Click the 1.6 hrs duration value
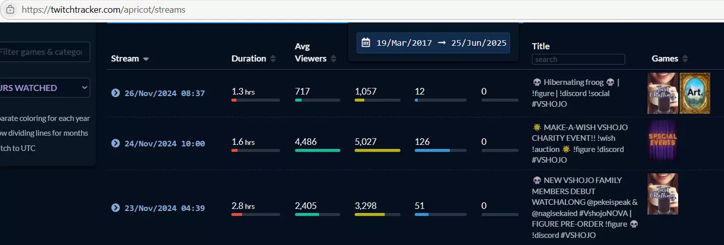This screenshot has height=245, width=724. pos(243,142)
